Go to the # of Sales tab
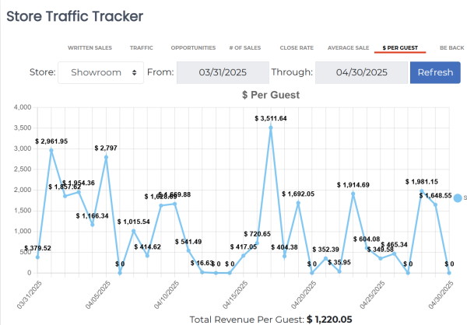 coord(246,47)
